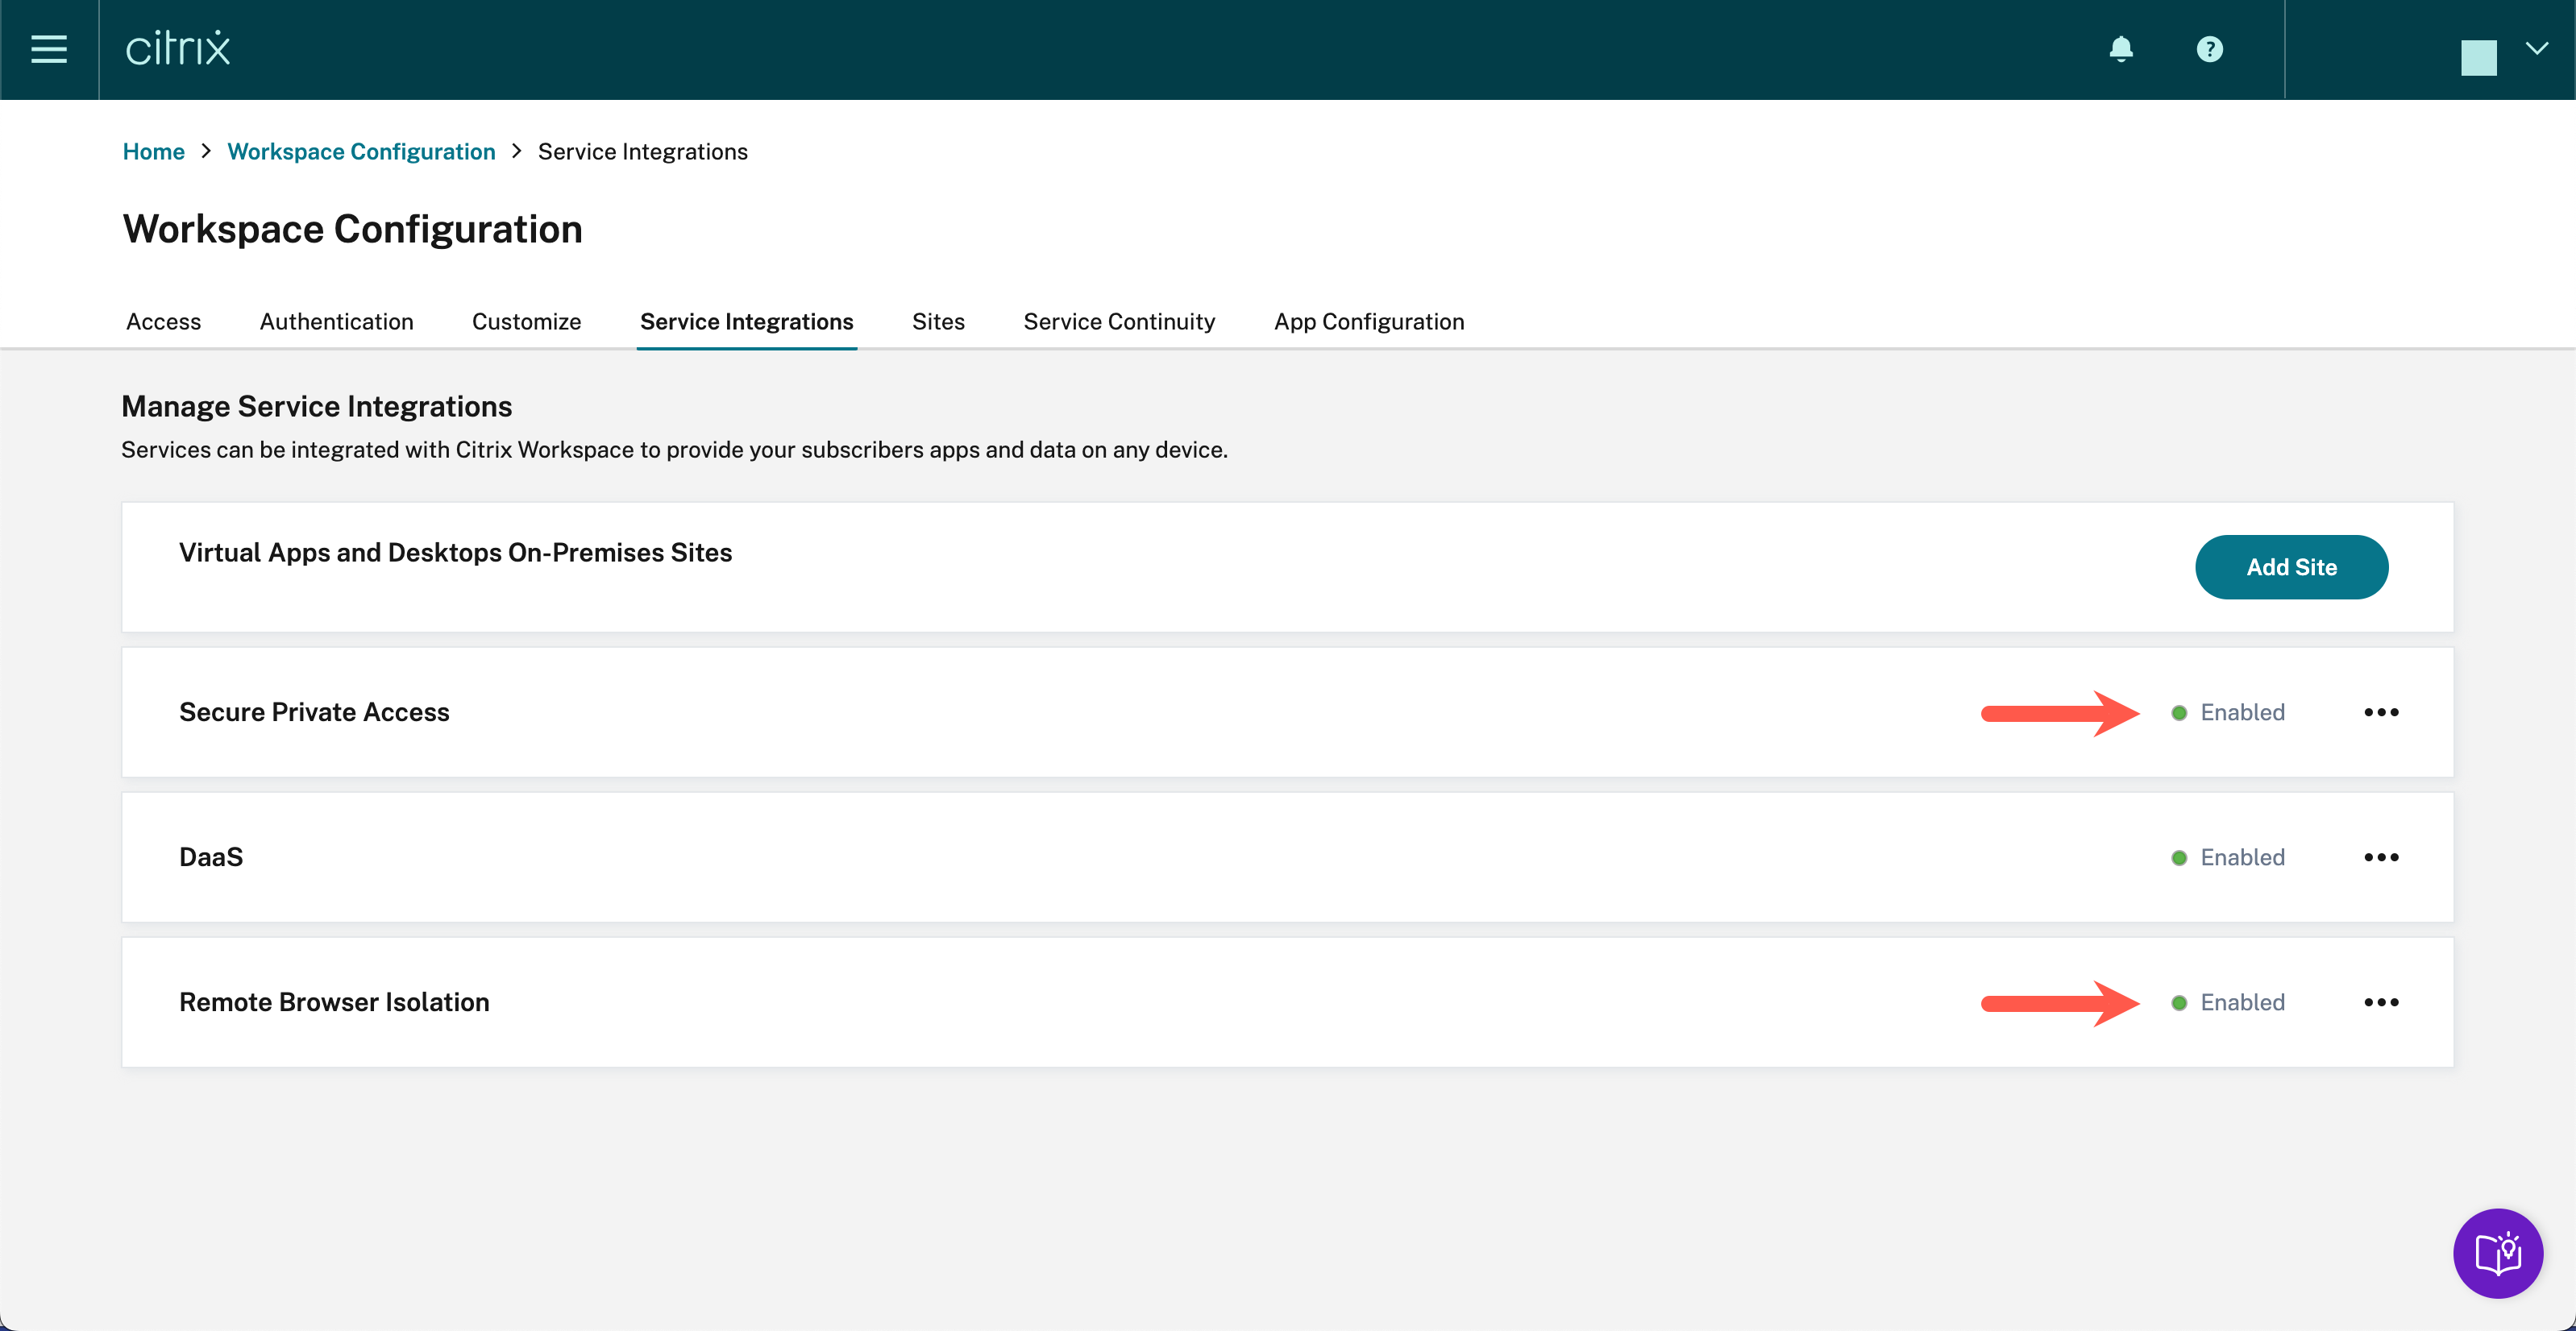2576x1331 pixels.
Task: Open the help question mark icon
Action: 2209,49
